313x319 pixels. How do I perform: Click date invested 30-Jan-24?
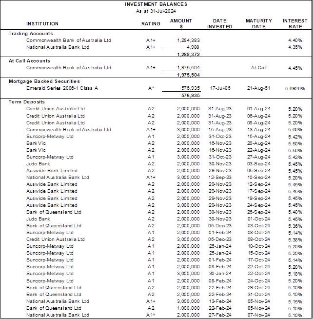point(220,274)
